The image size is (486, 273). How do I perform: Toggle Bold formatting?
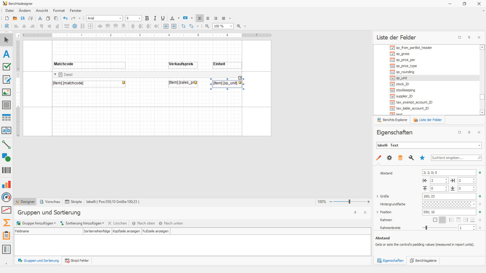tap(147, 18)
